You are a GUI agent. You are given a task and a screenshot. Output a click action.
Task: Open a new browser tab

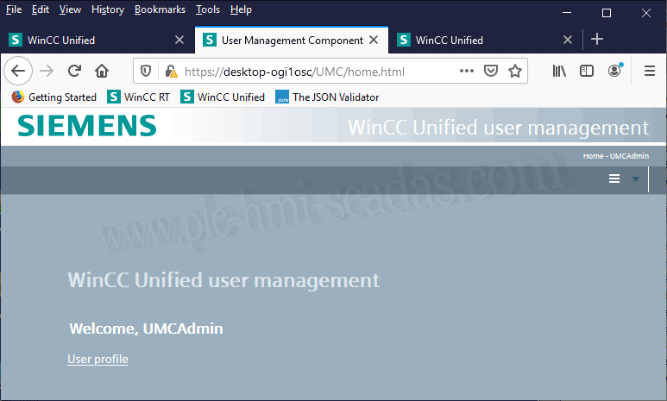pos(597,40)
